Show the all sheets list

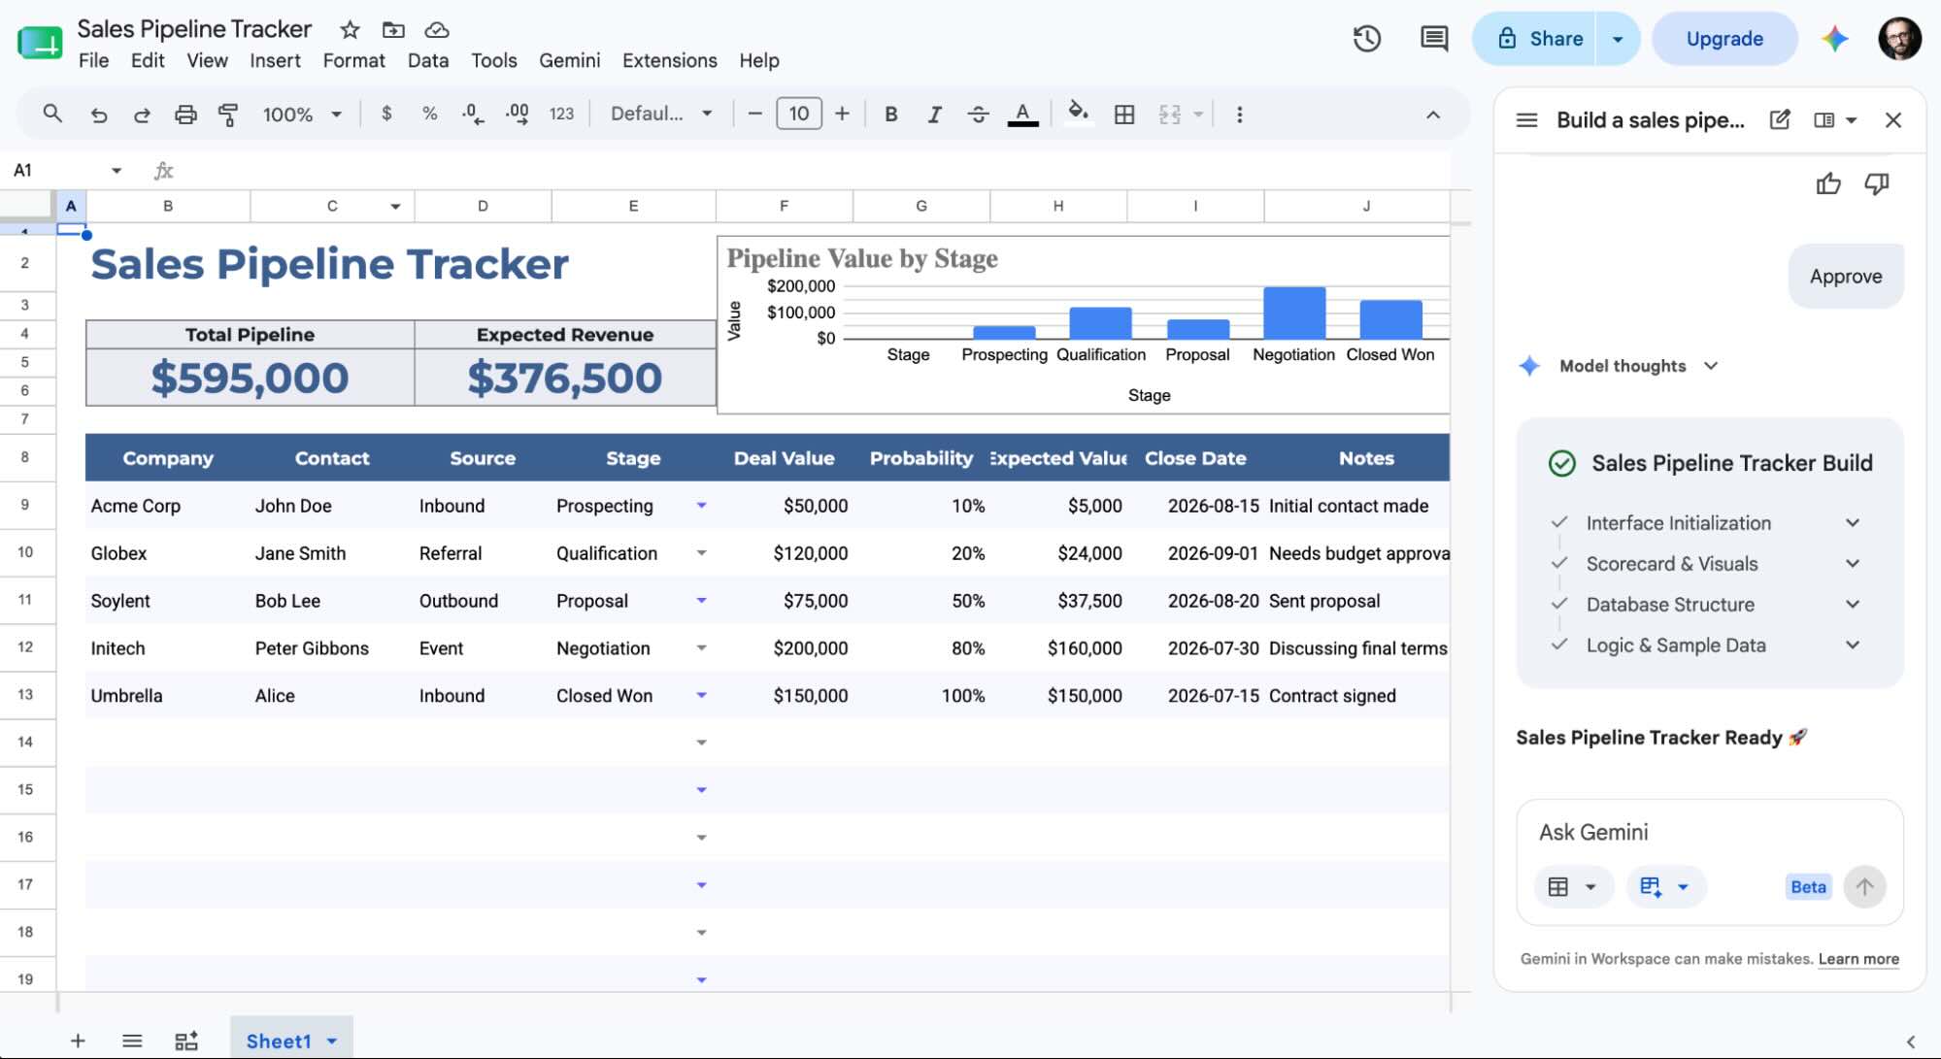[132, 1042]
